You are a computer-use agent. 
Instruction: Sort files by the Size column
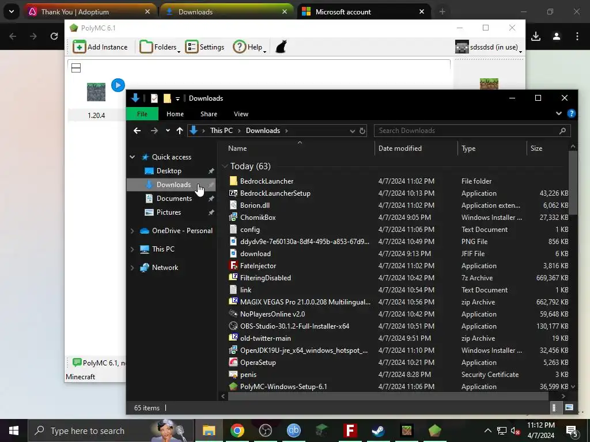536,148
